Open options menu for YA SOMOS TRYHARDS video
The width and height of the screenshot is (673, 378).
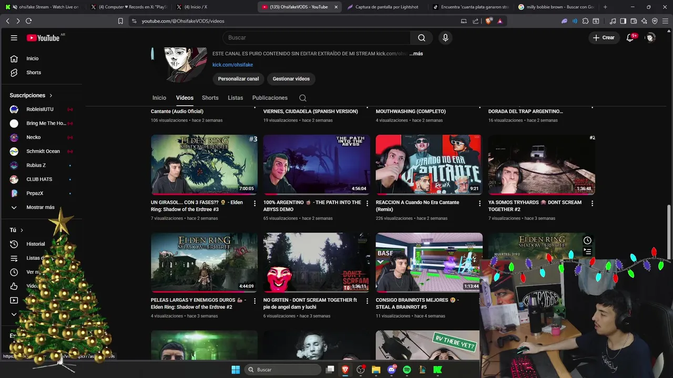pyautogui.click(x=592, y=203)
